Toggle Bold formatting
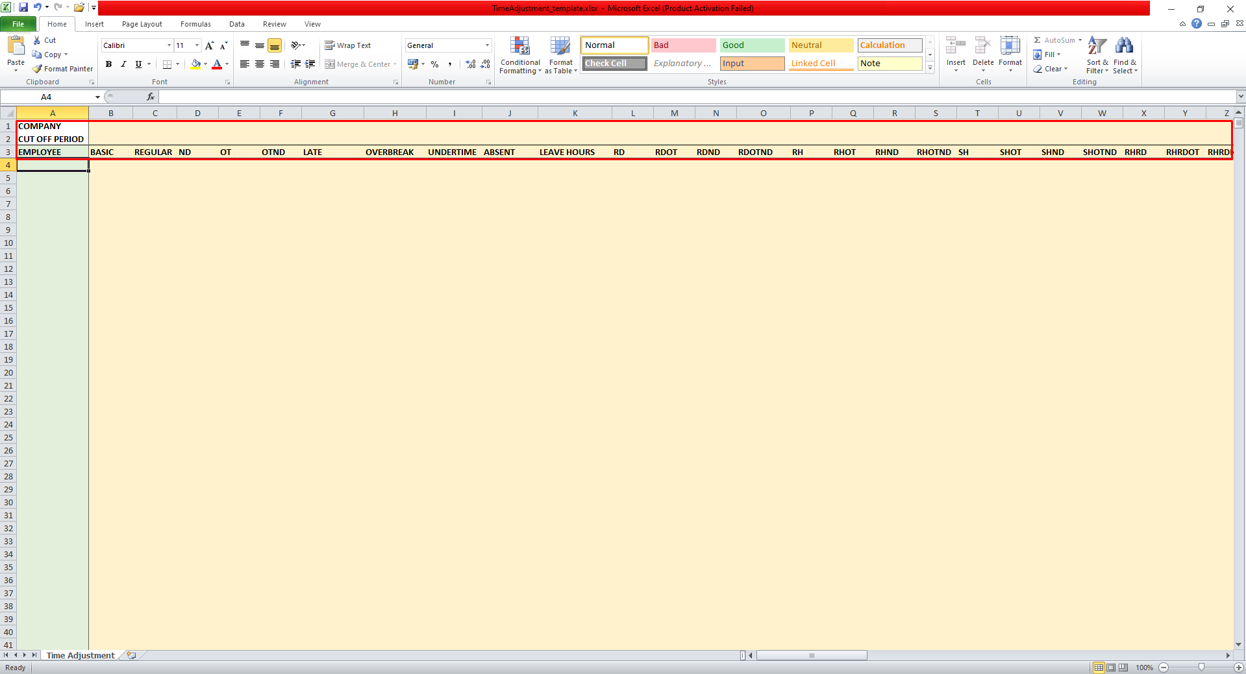The height and width of the screenshot is (674, 1246). pyautogui.click(x=108, y=64)
